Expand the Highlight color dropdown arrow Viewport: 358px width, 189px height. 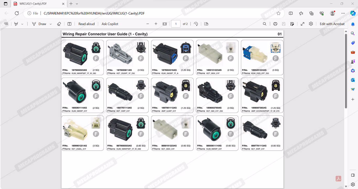22,24
